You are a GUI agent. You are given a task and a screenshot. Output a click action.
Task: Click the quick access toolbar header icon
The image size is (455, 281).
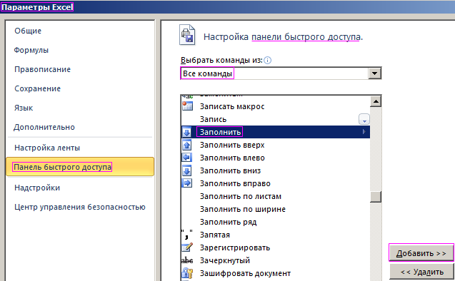coord(187,35)
